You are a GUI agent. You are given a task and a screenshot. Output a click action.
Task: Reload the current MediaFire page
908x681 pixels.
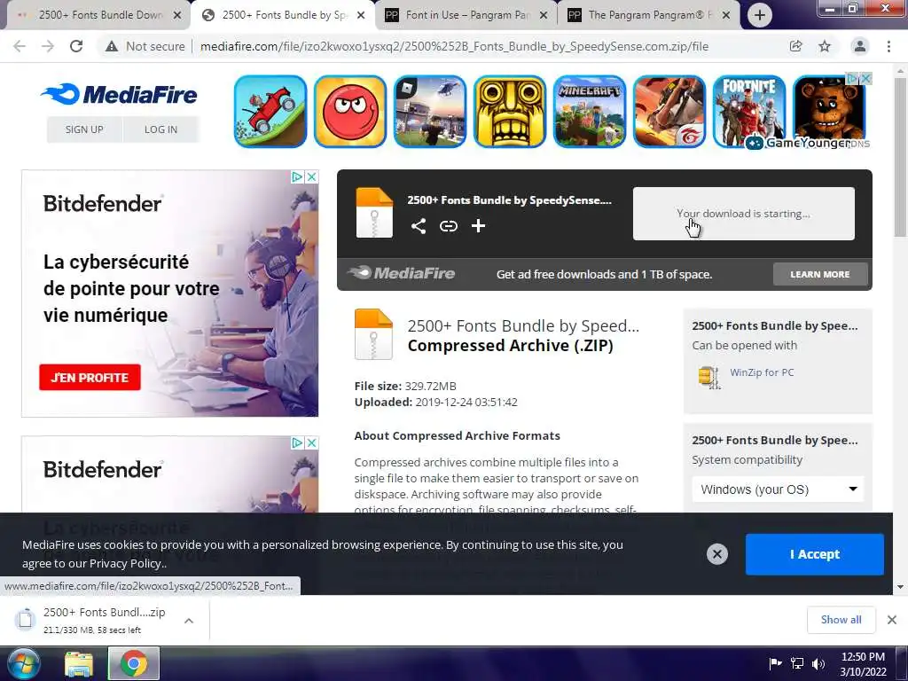(x=76, y=46)
